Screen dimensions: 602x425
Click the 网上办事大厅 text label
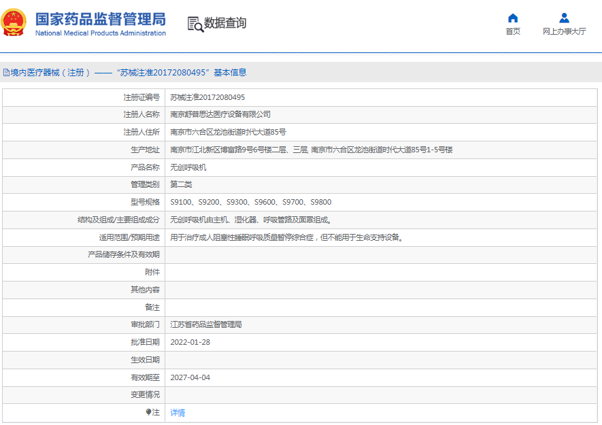pos(565,31)
